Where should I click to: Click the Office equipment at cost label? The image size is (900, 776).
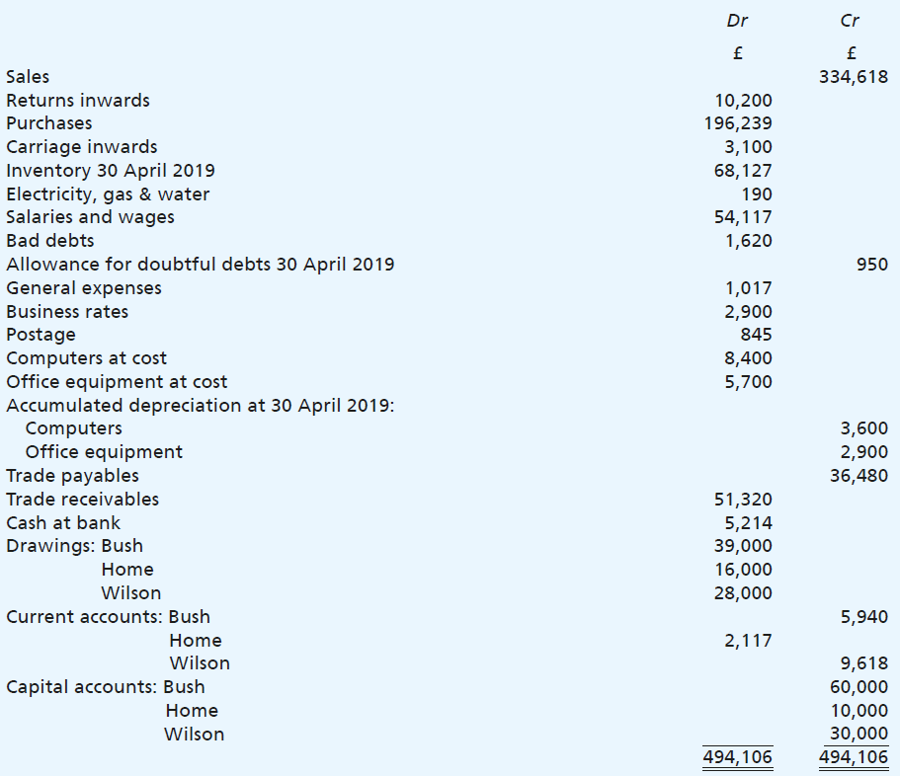pos(117,382)
